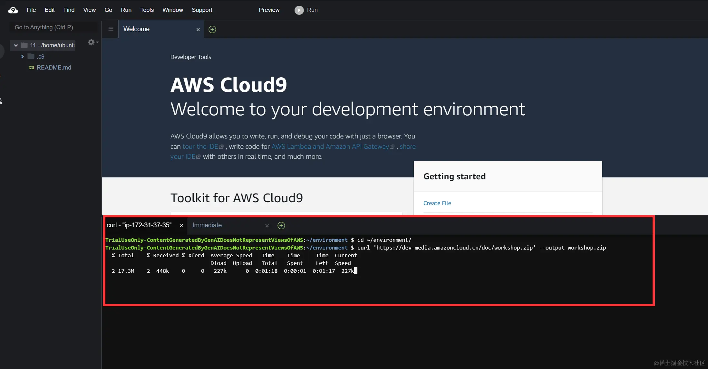Select the curl terminal tab
This screenshot has height=369, width=708.
(139, 225)
